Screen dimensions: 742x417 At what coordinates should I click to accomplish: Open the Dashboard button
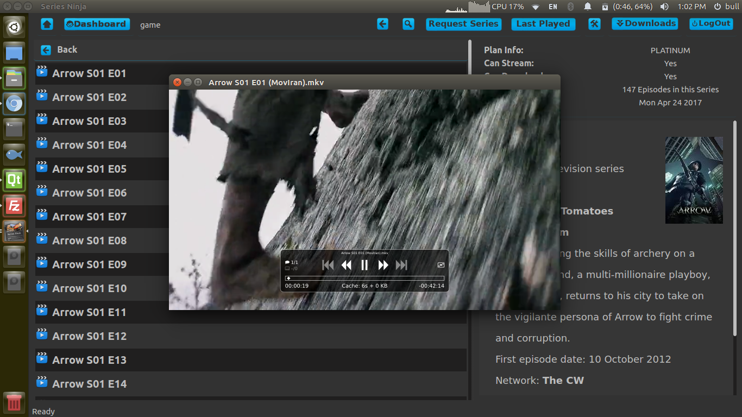97,24
